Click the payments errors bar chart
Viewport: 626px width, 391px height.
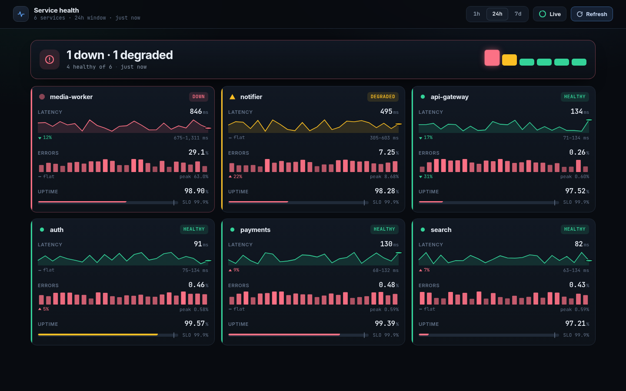click(x=313, y=298)
